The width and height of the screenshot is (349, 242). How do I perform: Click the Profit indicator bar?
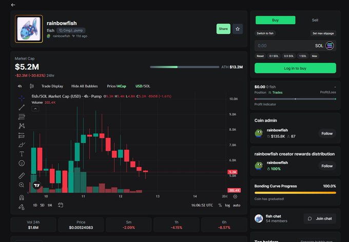click(295, 99)
